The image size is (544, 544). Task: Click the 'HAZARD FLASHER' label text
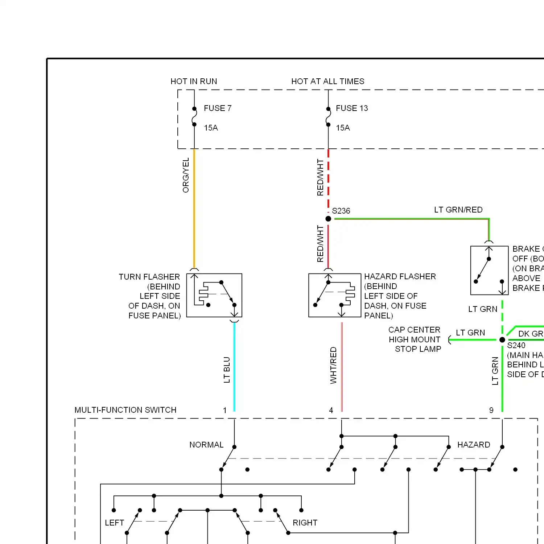[400, 276]
